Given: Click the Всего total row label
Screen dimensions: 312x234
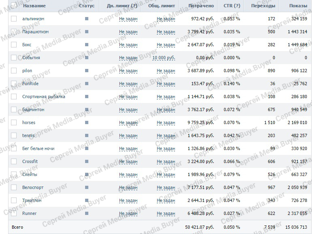Looking at the screenshot, I should [17, 227].
